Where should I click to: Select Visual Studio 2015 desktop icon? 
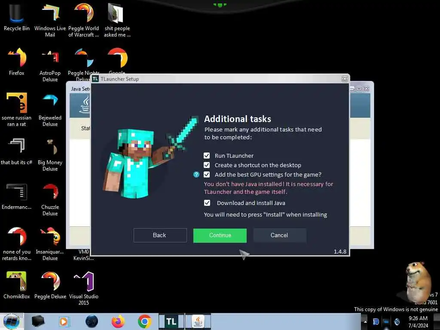coord(83,288)
